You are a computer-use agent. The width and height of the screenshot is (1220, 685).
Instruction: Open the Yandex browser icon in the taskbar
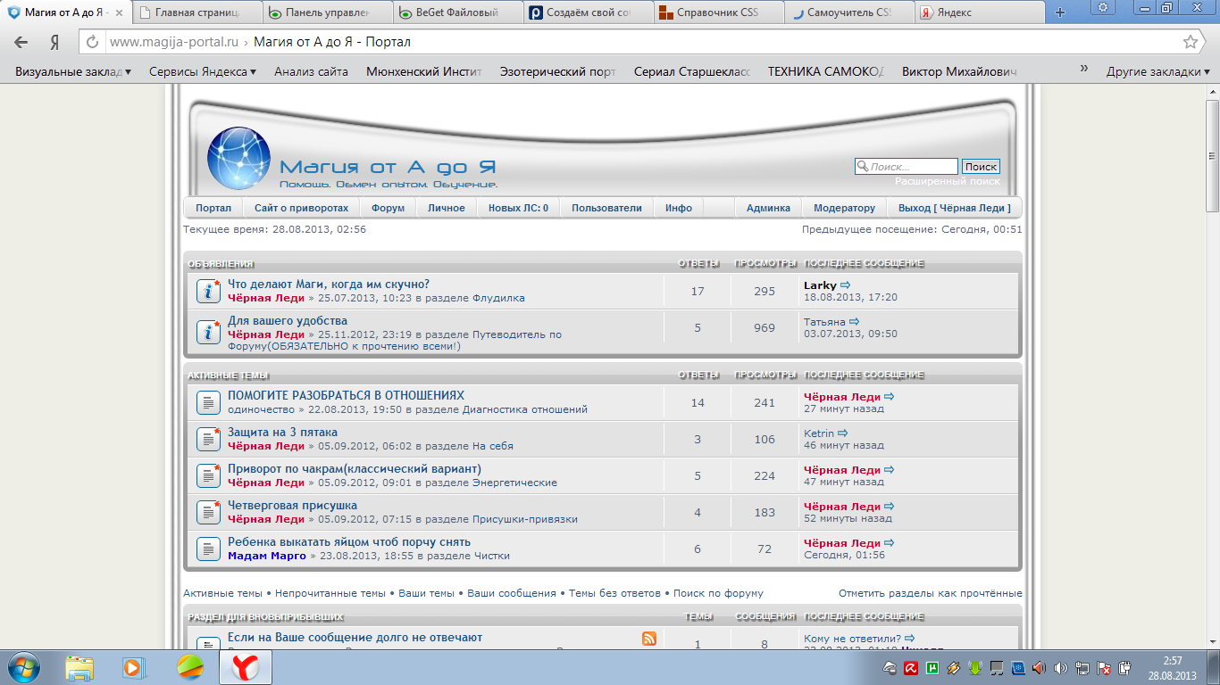(246, 667)
